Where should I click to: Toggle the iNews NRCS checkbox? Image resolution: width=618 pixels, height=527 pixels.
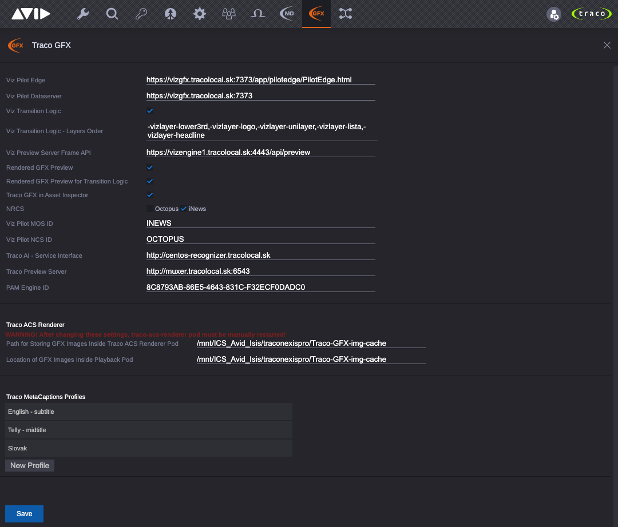point(184,209)
